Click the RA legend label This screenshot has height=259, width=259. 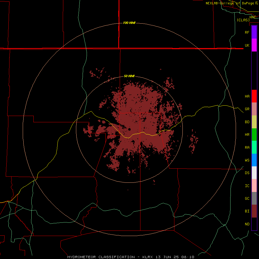[x=247, y=148]
